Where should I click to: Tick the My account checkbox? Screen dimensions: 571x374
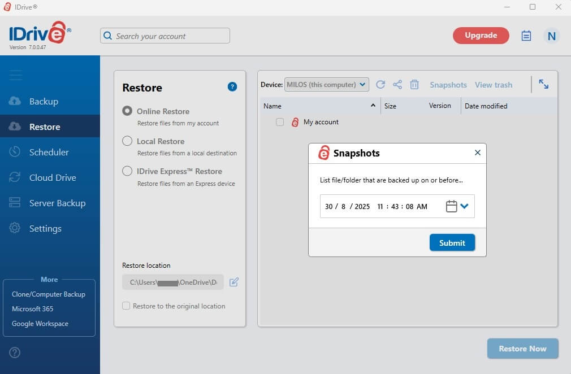pos(280,122)
